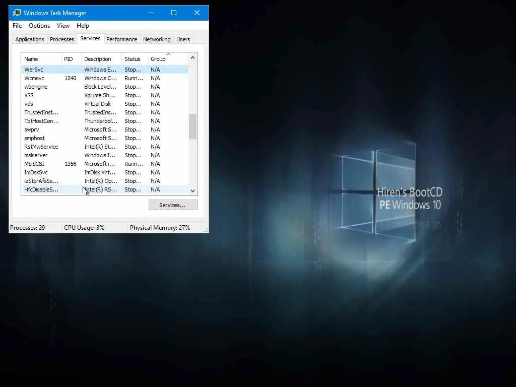Click the resize grip in status bar corner
Image resolution: width=516 pixels, height=387 pixels.
(x=206, y=230)
